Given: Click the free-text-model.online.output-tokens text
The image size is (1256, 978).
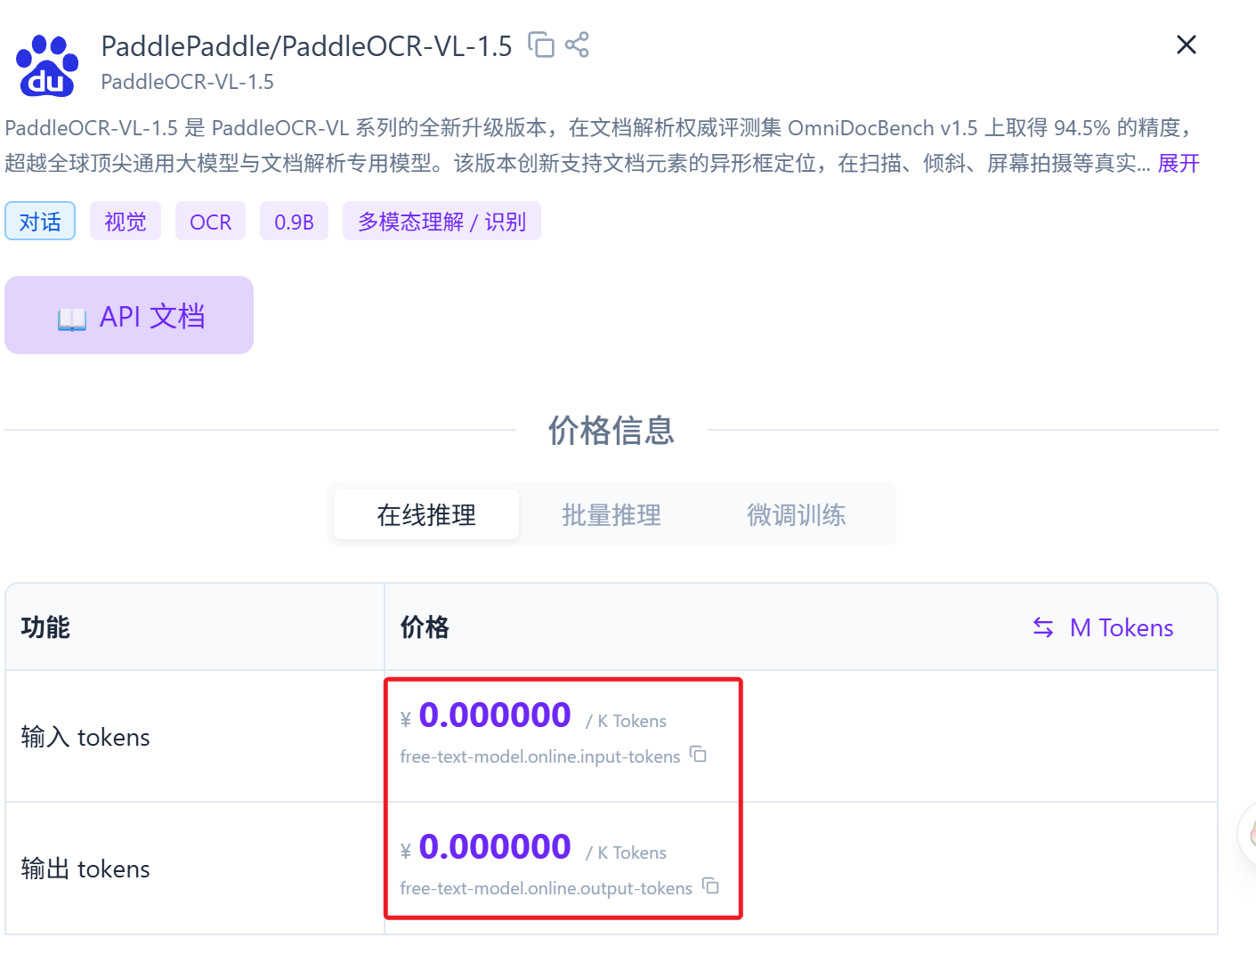Looking at the screenshot, I should click(546, 888).
